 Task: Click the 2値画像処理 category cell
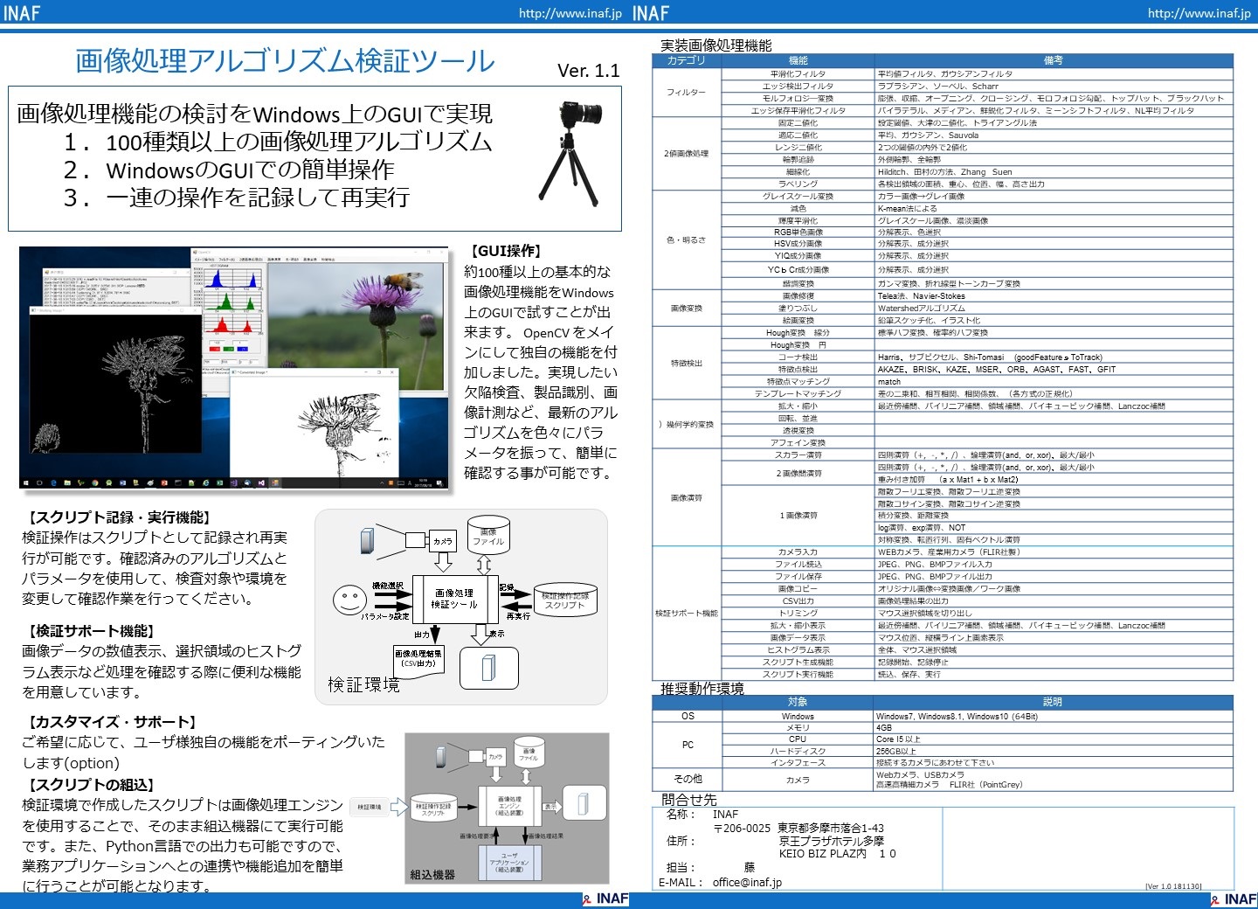pos(687,153)
